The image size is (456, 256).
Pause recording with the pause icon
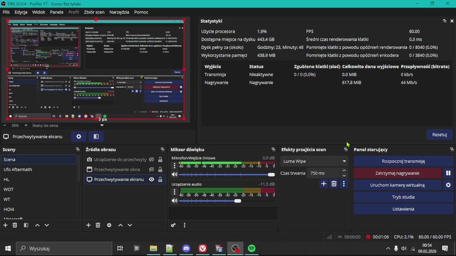tap(448, 173)
